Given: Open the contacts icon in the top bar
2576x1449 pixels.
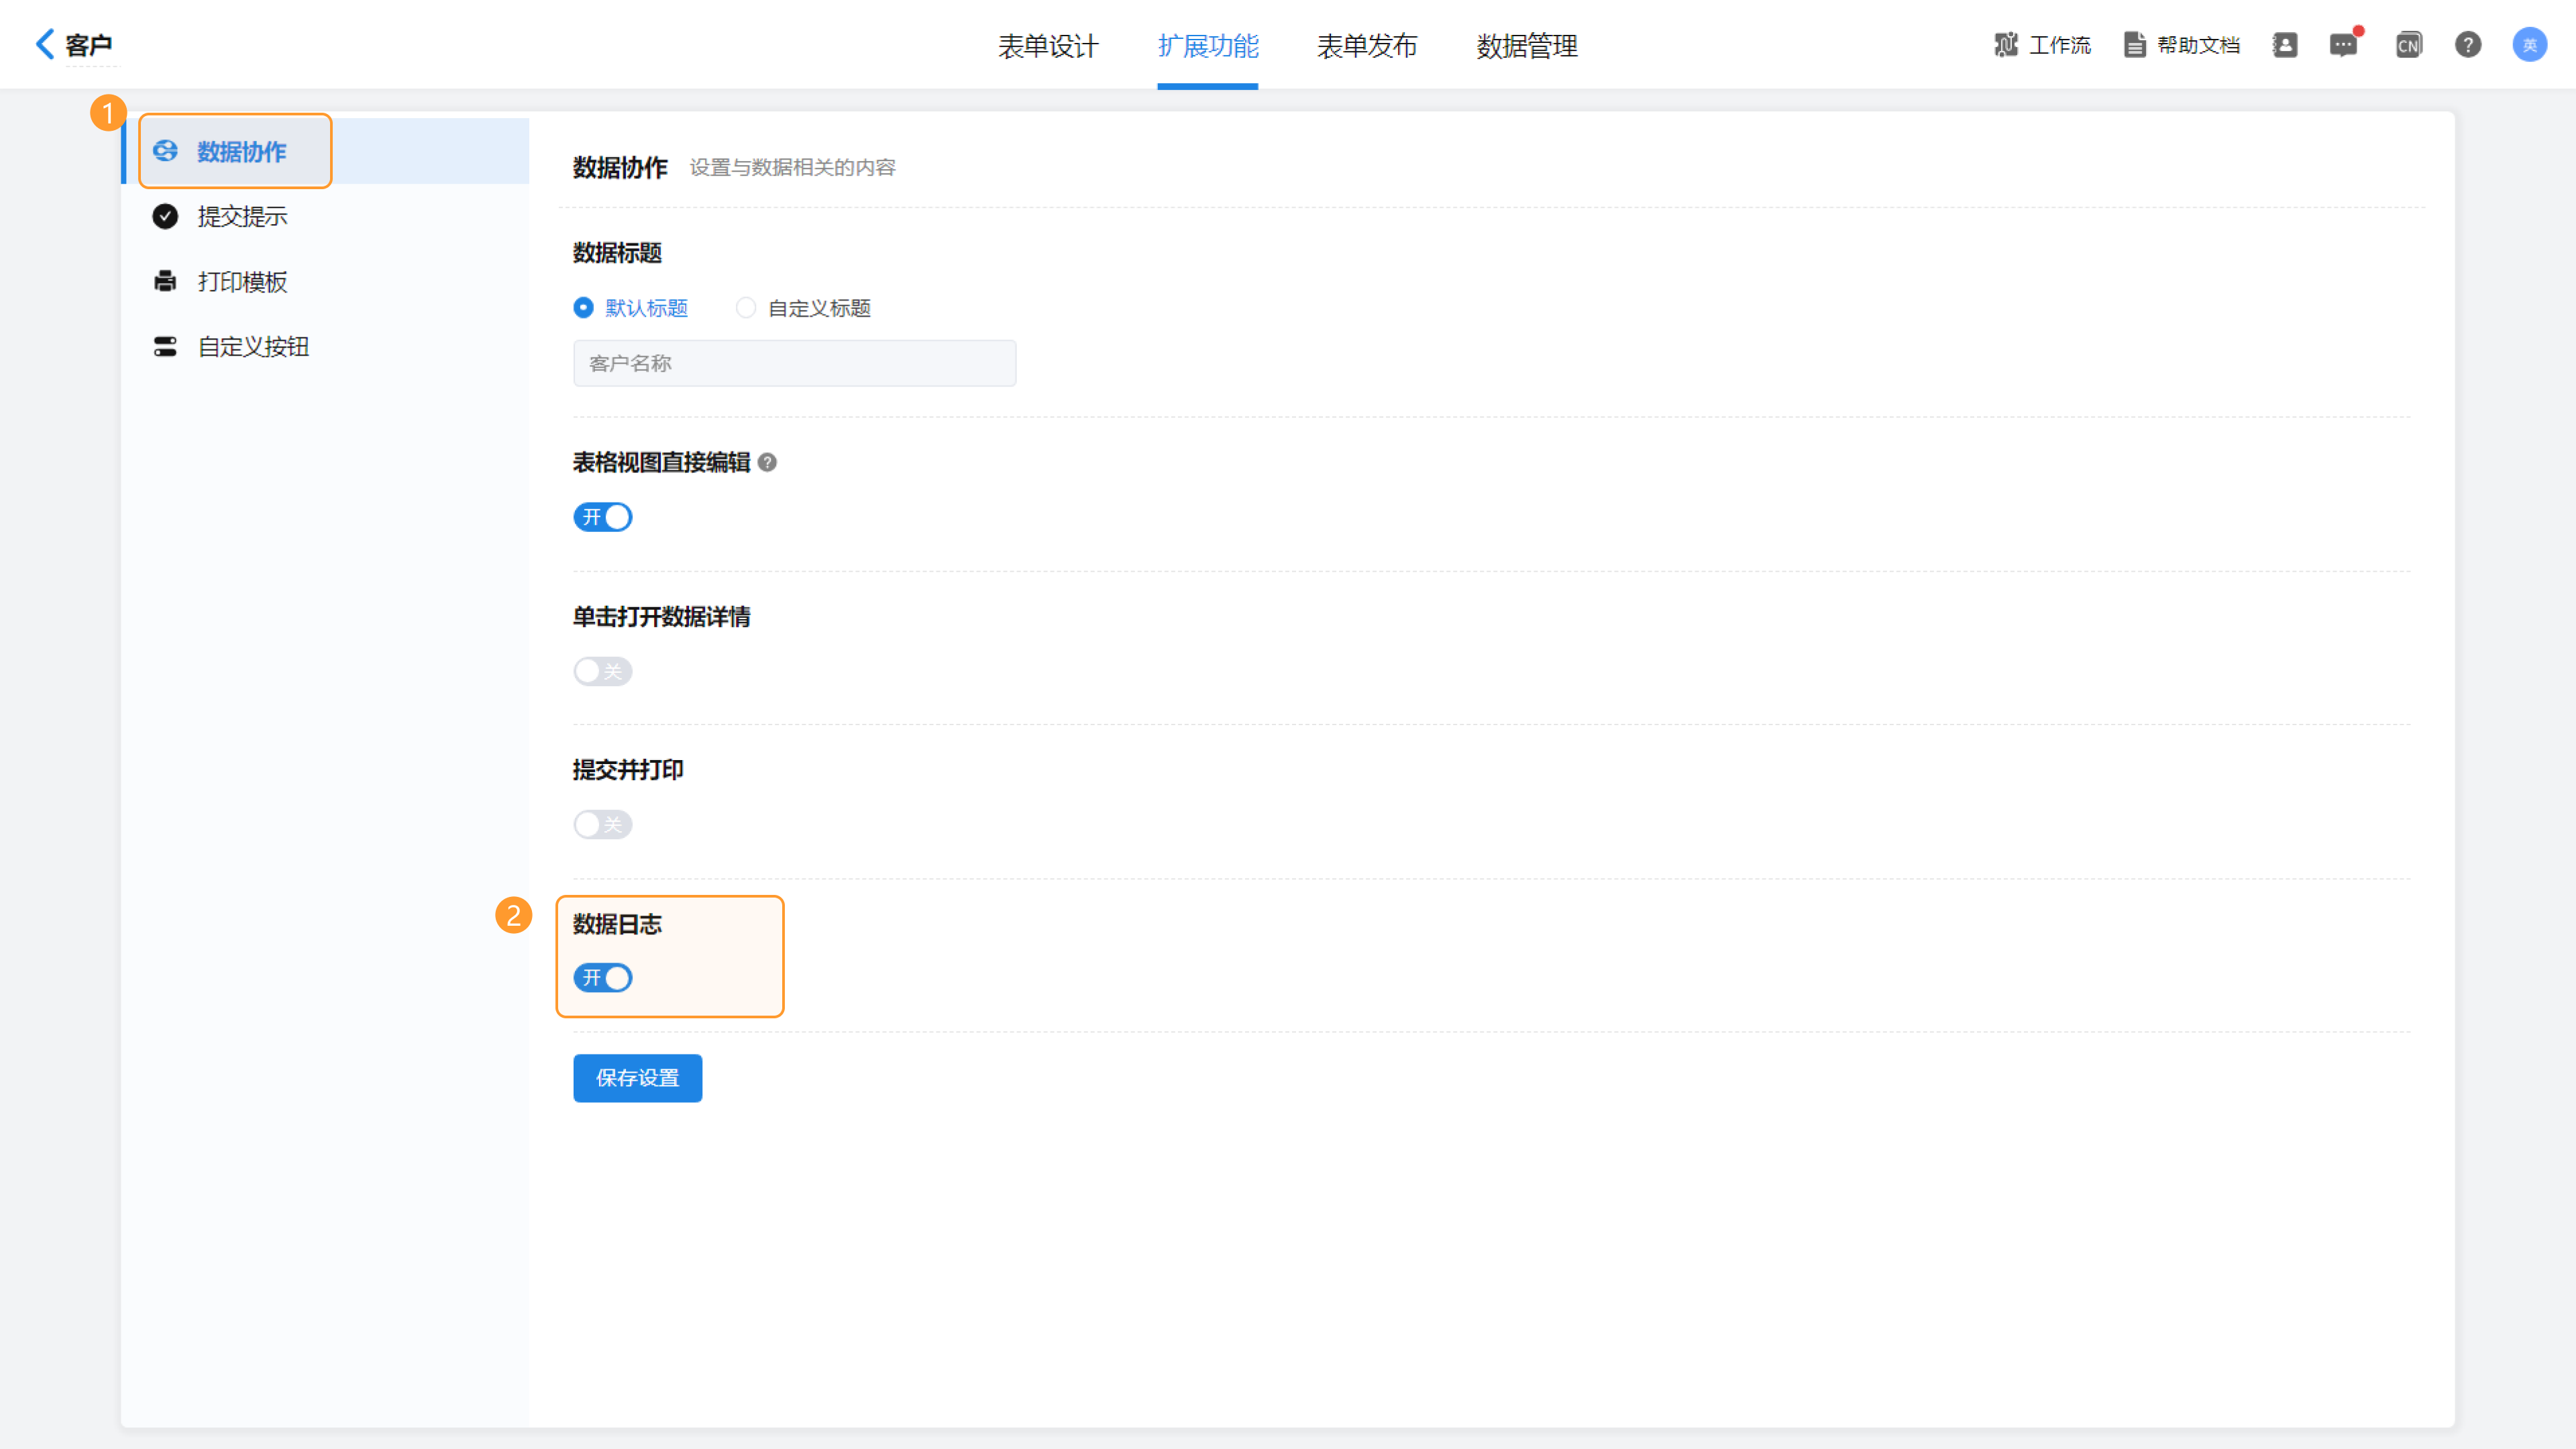Looking at the screenshot, I should [x=2285, y=45].
